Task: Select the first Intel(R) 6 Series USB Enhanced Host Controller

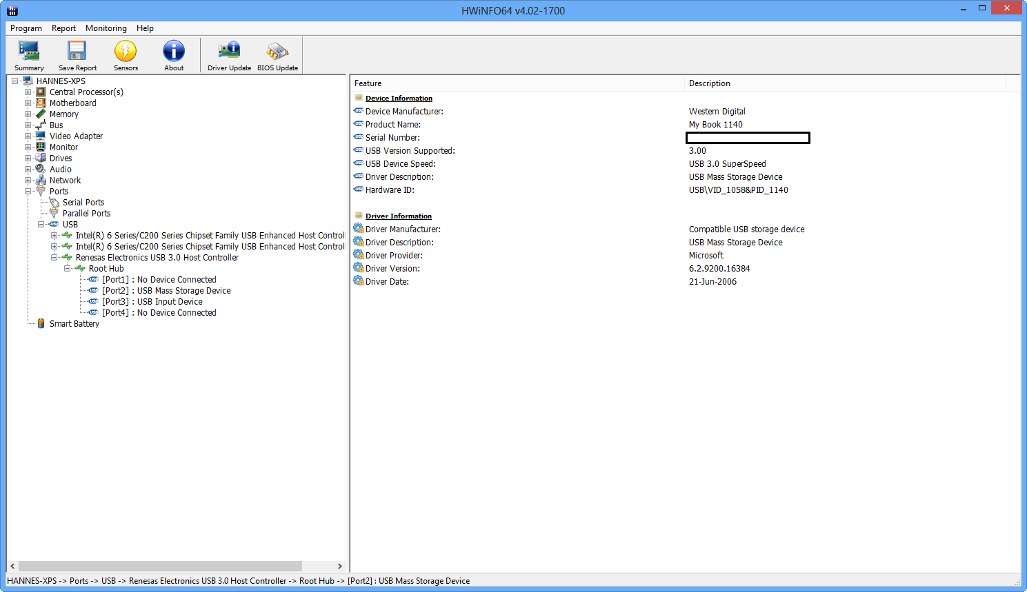Action: (x=210, y=235)
